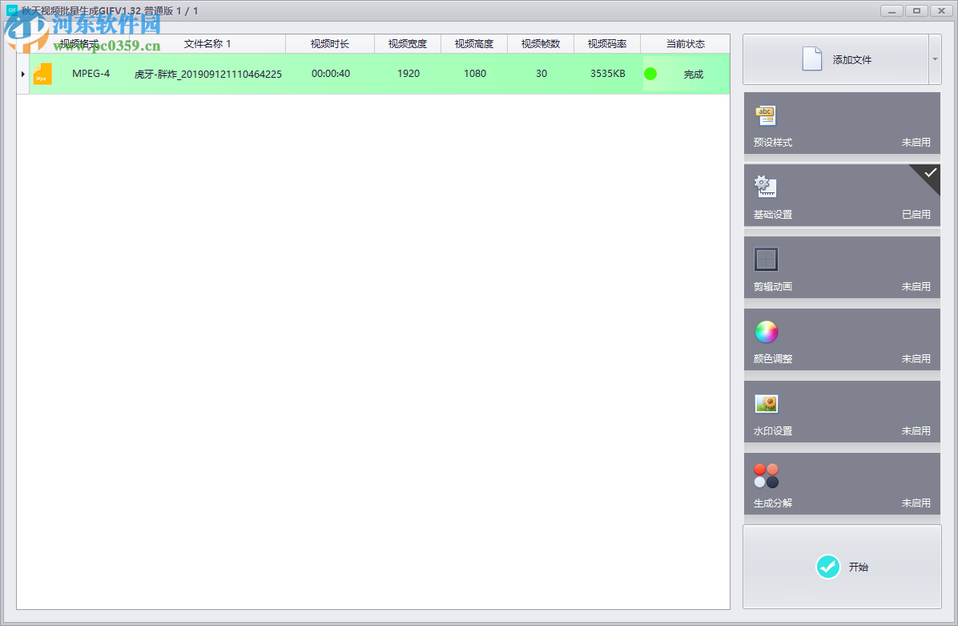Close the application window

point(941,11)
